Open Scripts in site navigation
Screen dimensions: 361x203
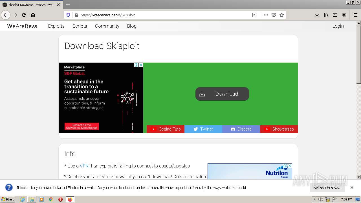pos(80,26)
